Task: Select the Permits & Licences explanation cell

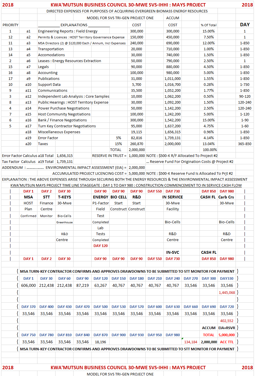Action: 81,37
